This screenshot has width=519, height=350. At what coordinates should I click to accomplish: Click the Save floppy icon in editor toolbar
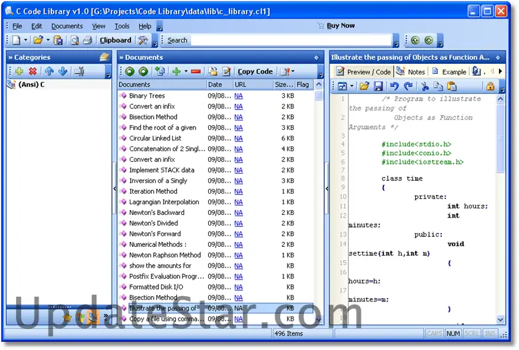(378, 87)
